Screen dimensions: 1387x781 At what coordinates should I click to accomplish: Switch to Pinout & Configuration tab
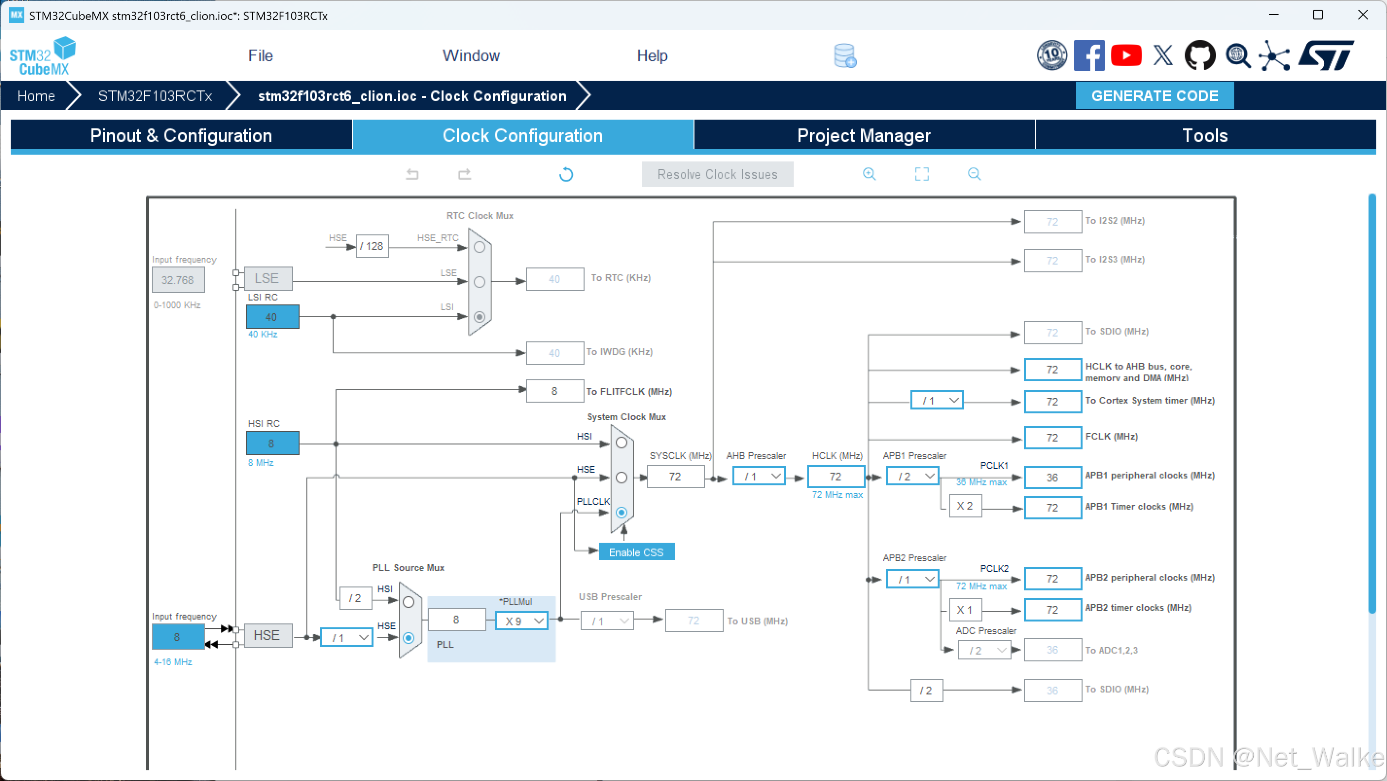[181, 135]
